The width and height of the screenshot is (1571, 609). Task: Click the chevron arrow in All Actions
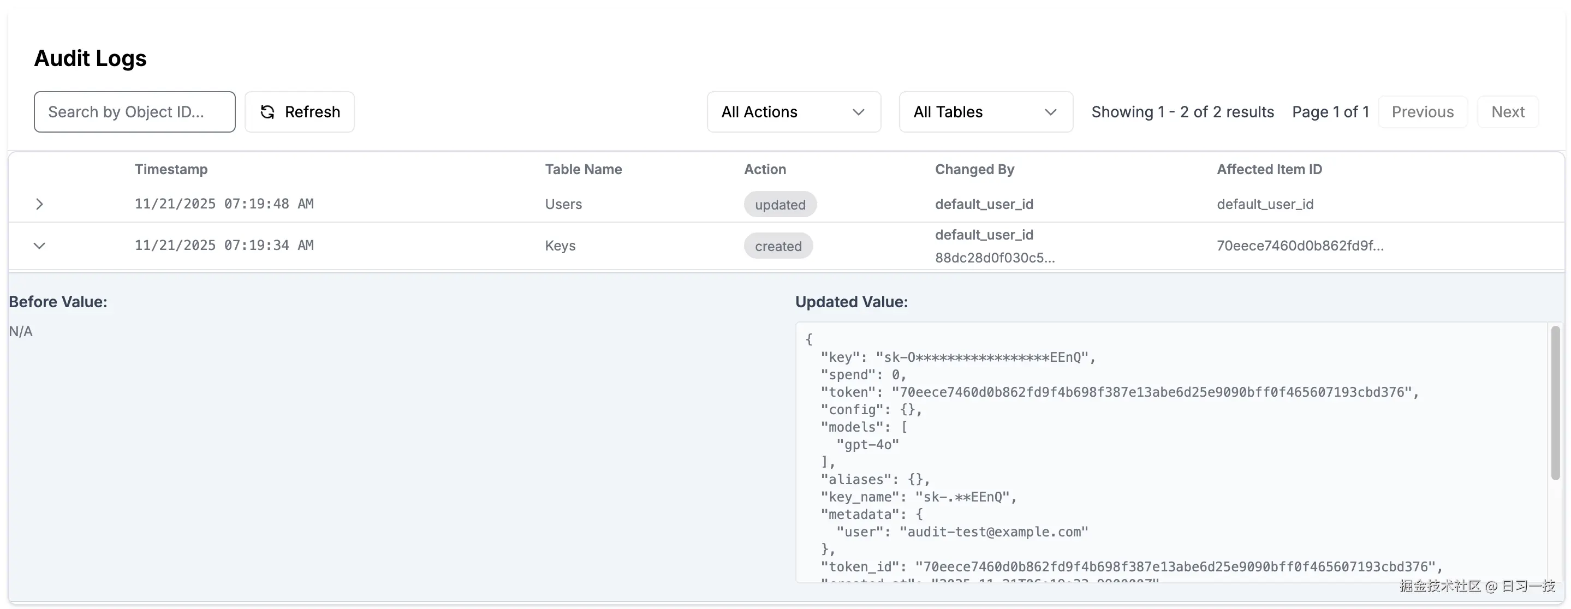tap(858, 112)
